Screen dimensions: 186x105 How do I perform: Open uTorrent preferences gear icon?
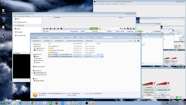coord(134,29)
